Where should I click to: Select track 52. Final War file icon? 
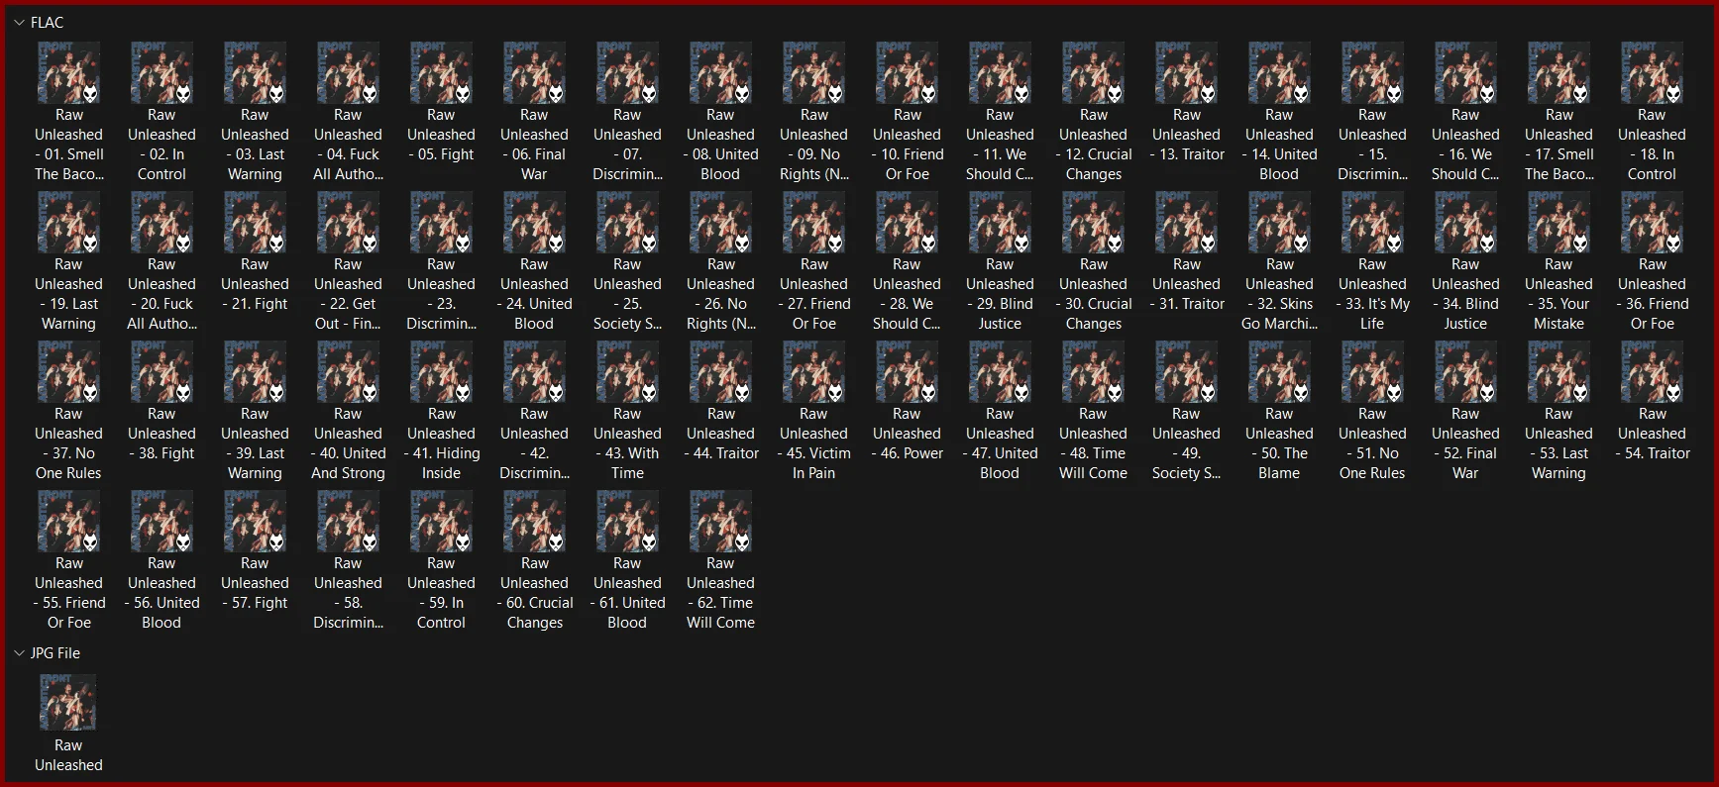(1465, 372)
